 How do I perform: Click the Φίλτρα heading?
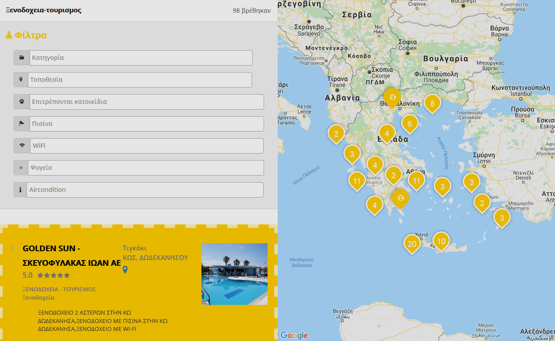click(30, 35)
